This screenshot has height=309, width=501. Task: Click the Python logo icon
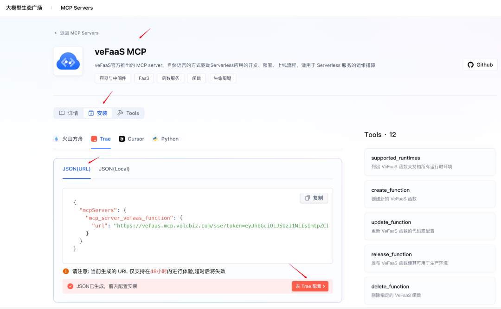(x=155, y=139)
